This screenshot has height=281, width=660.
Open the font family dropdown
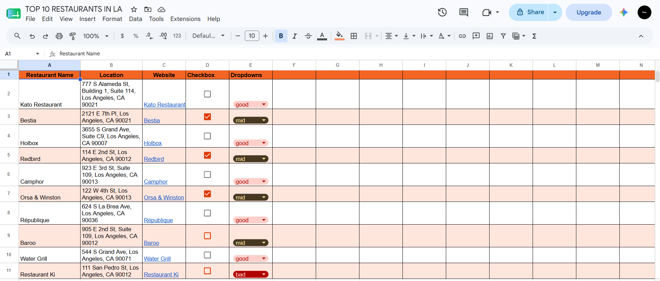click(x=208, y=36)
